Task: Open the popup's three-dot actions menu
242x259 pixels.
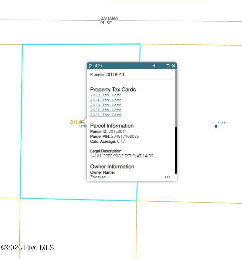Action: 167,177
